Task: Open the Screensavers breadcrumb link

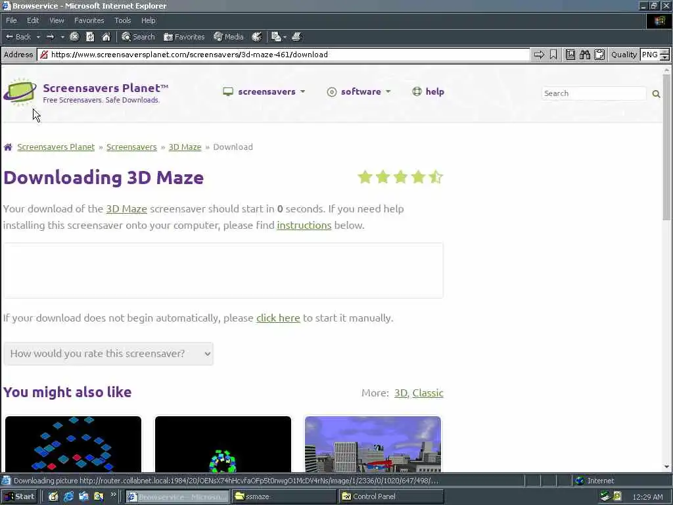Action: [131, 147]
